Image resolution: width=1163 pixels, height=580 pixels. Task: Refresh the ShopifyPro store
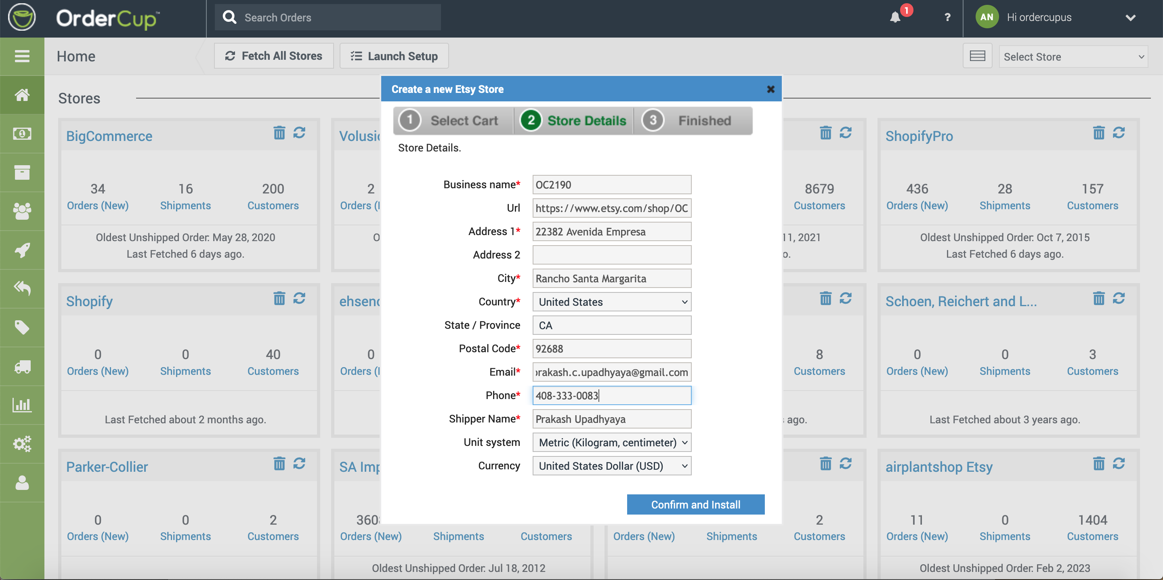[1118, 133]
